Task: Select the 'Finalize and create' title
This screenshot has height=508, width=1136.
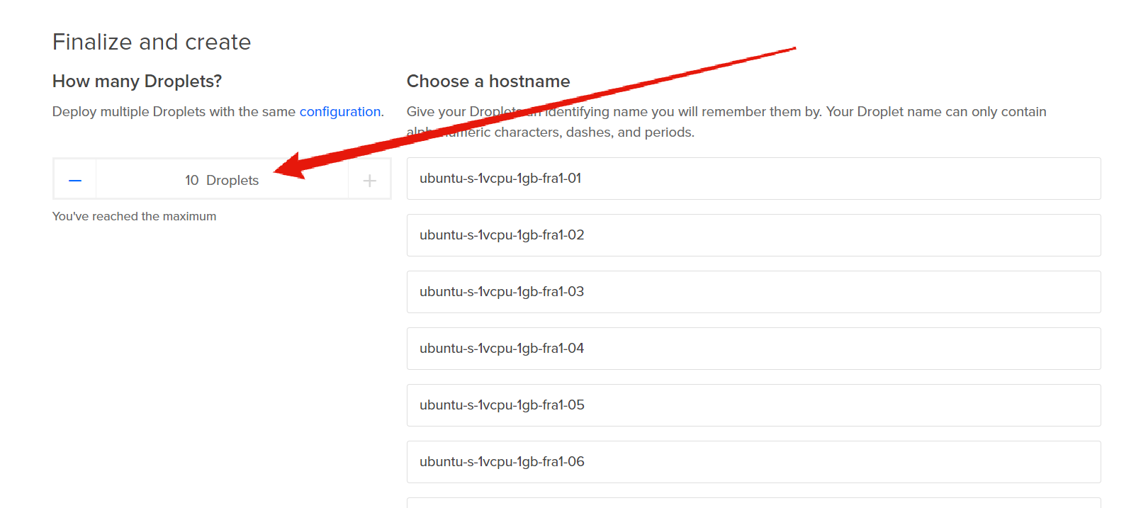Action: click(152, 42)
